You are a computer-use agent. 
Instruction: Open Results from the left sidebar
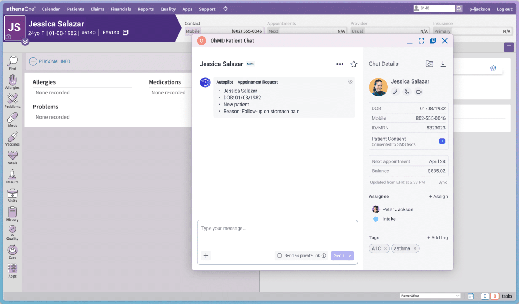click(12, 176)
